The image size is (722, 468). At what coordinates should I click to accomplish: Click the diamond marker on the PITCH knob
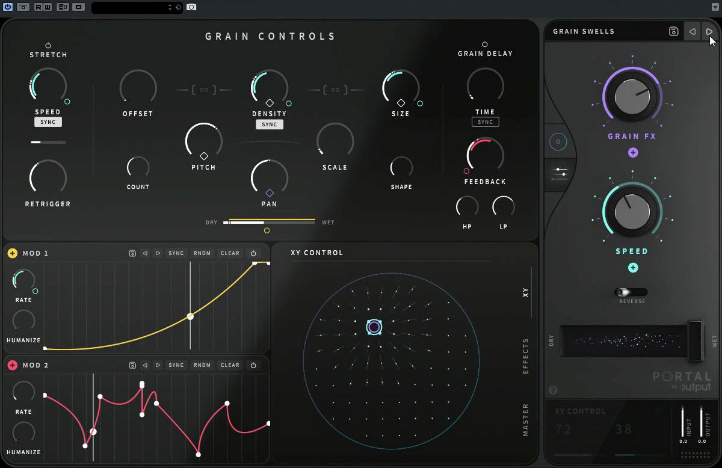(x=204, y=156)
